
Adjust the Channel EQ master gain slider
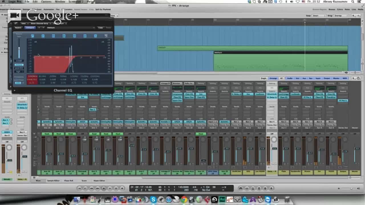coord(19,48)
